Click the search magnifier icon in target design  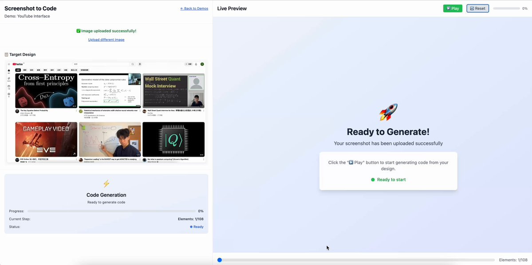(x=133, y=64)
